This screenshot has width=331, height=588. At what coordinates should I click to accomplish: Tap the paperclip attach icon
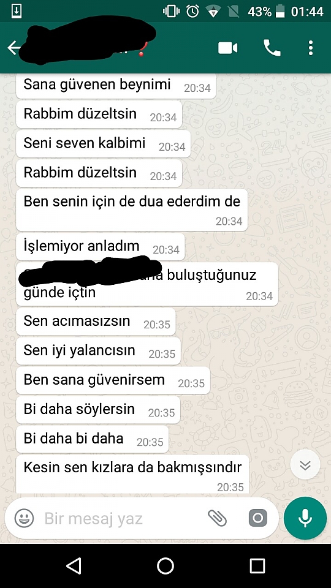coord(217,518)
